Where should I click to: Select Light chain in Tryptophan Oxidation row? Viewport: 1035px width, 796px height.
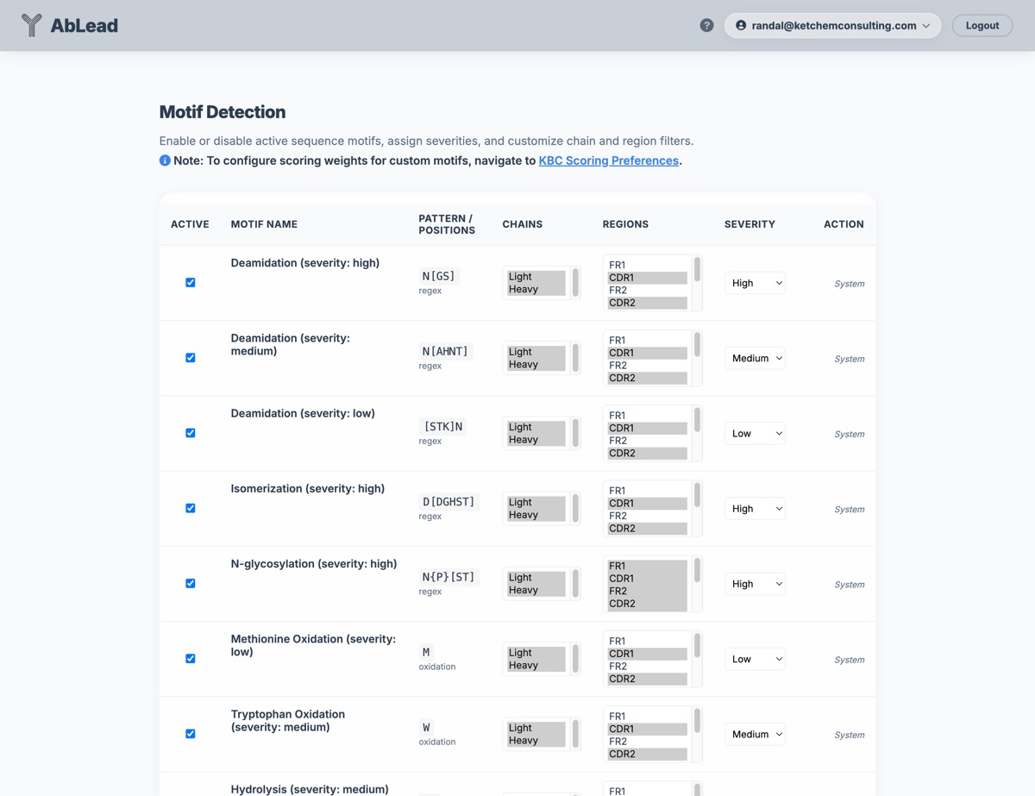click(535, 728)
